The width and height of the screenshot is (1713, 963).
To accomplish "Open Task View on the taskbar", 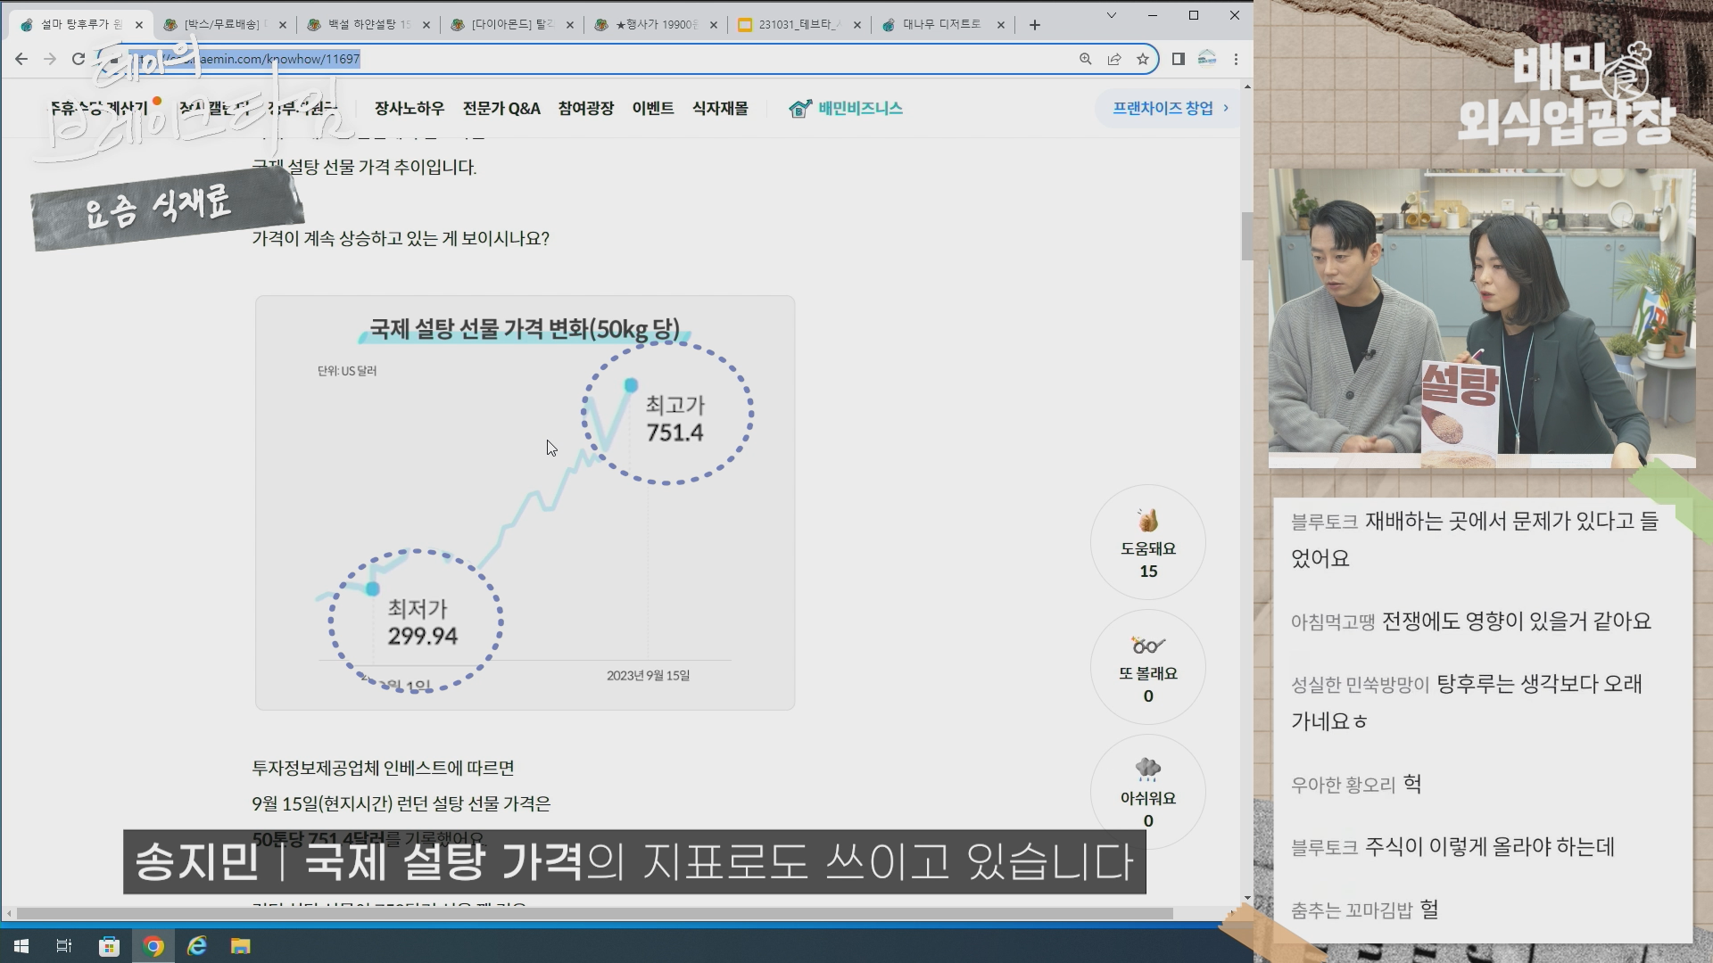I will click(64, 946).
